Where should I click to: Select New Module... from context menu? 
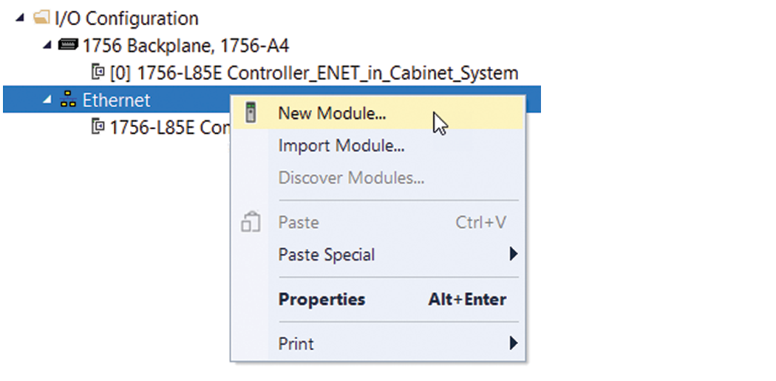378,113
